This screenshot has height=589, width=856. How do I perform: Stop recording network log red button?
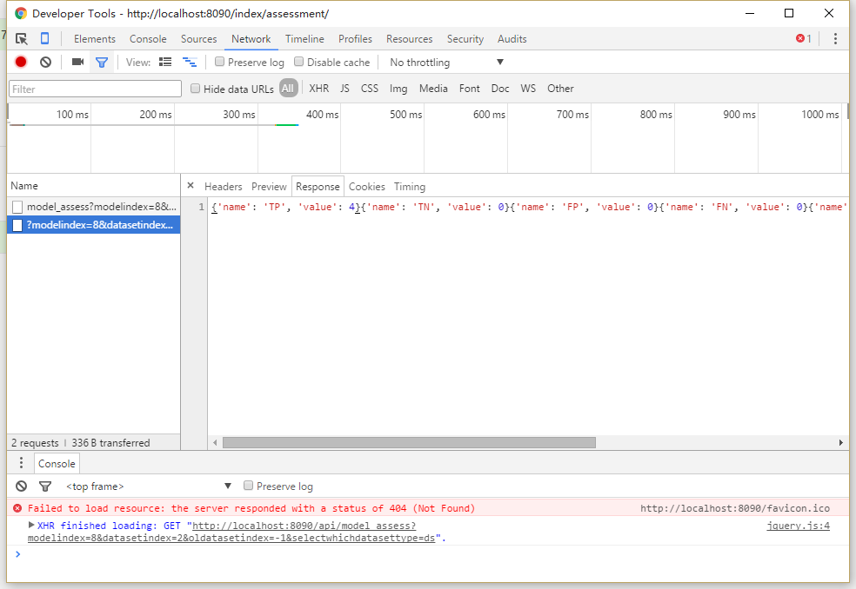pyautogui.click(x=21, y=63)
